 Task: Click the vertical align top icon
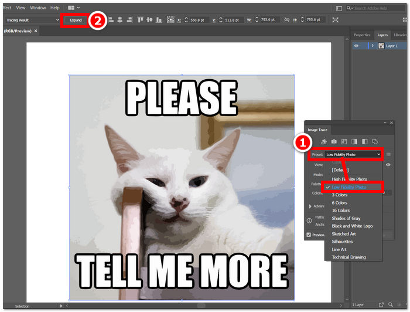pos(140,19)
